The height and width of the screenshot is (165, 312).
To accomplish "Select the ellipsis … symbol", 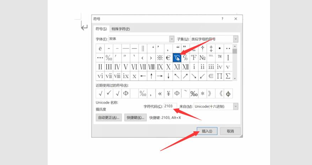I will click(x=100, y=57).
